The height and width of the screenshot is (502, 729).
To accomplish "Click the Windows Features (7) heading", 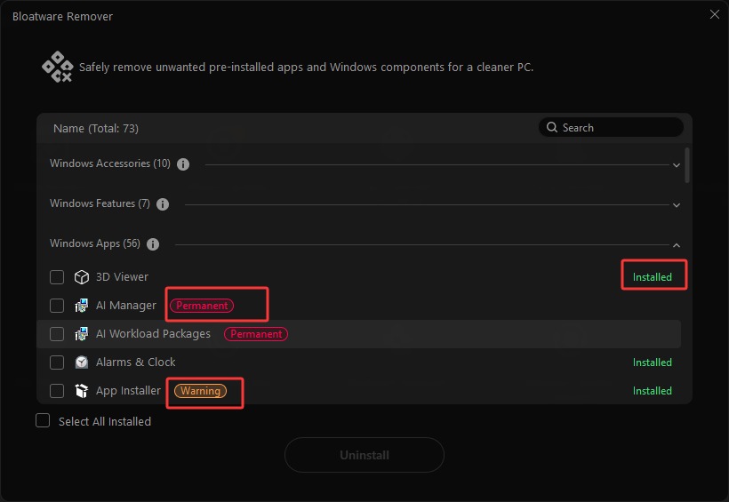I will point(100,203).
